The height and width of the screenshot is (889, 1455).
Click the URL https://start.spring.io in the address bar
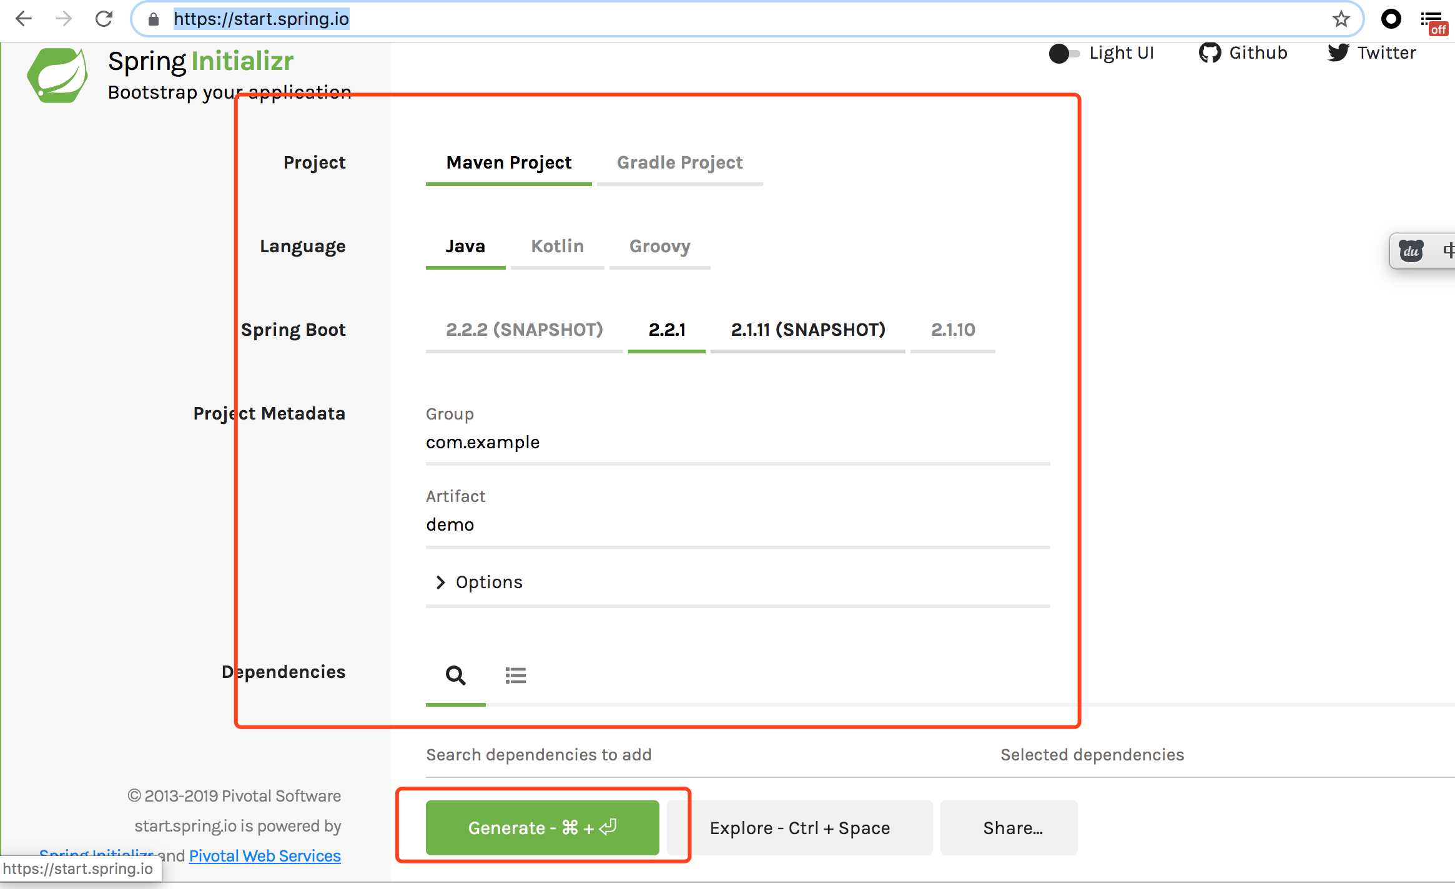pos(261,19)
